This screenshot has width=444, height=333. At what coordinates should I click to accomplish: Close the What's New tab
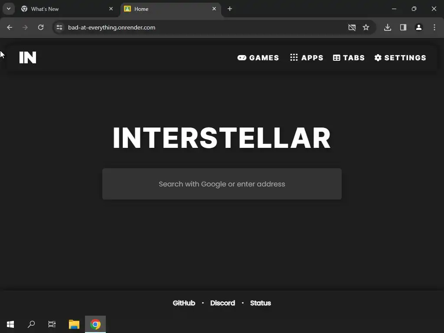coord(111,9)
